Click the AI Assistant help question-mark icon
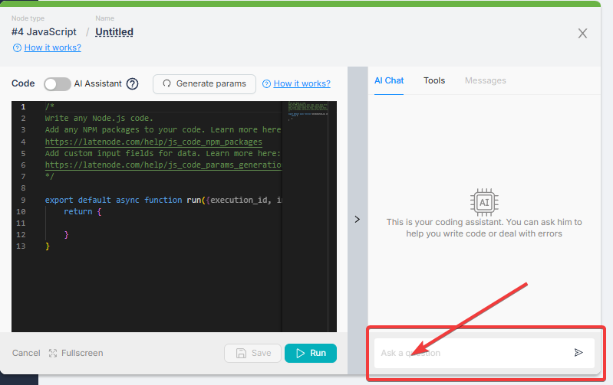 click(132, 84)
